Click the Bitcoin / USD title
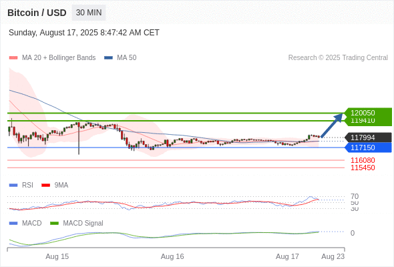This screenshot has height=267, width=394. click(x=37, y=13)
